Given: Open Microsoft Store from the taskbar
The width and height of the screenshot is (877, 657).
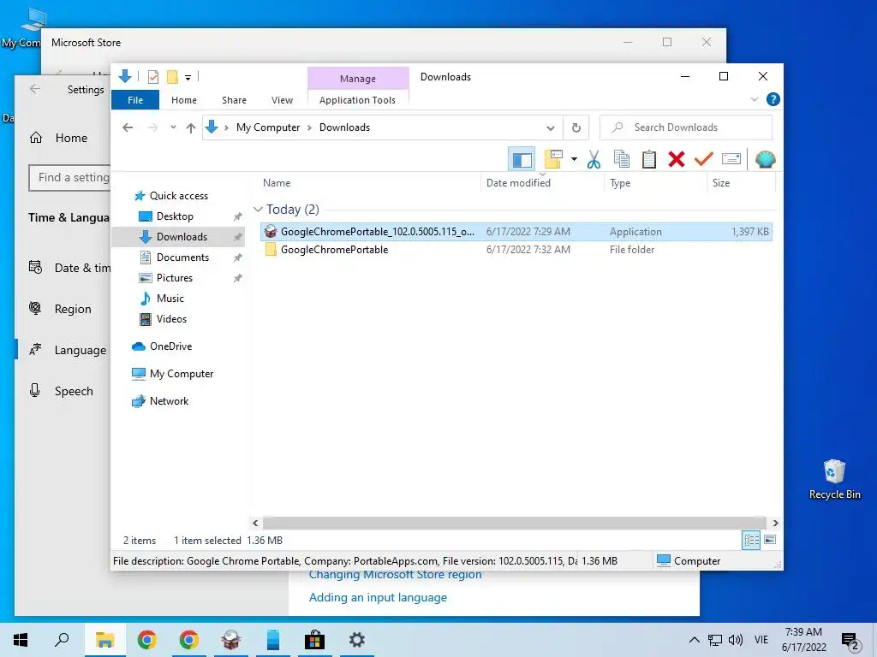Looking at the screenshot, I should coord(314,640).
